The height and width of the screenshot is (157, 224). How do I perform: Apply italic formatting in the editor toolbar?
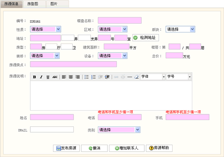41,77
